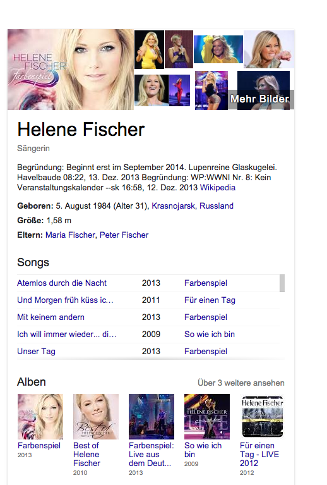Image resolution: width=327 pixels, height=485 pixels.
Task: Select song Atemlos durch die Nacht
Action: tap(62, 283)
